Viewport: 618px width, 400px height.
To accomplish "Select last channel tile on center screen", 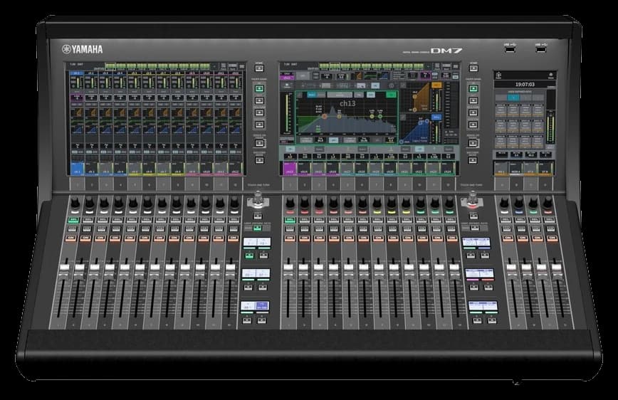I will pyautogui.click(x=447, y=169).
